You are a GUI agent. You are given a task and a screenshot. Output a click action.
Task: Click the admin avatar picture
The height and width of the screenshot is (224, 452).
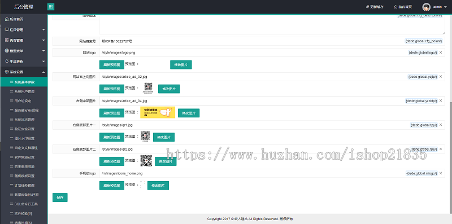[x=427, y=7]
